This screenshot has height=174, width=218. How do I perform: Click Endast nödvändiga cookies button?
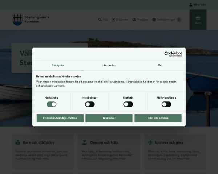click(60, 118)
